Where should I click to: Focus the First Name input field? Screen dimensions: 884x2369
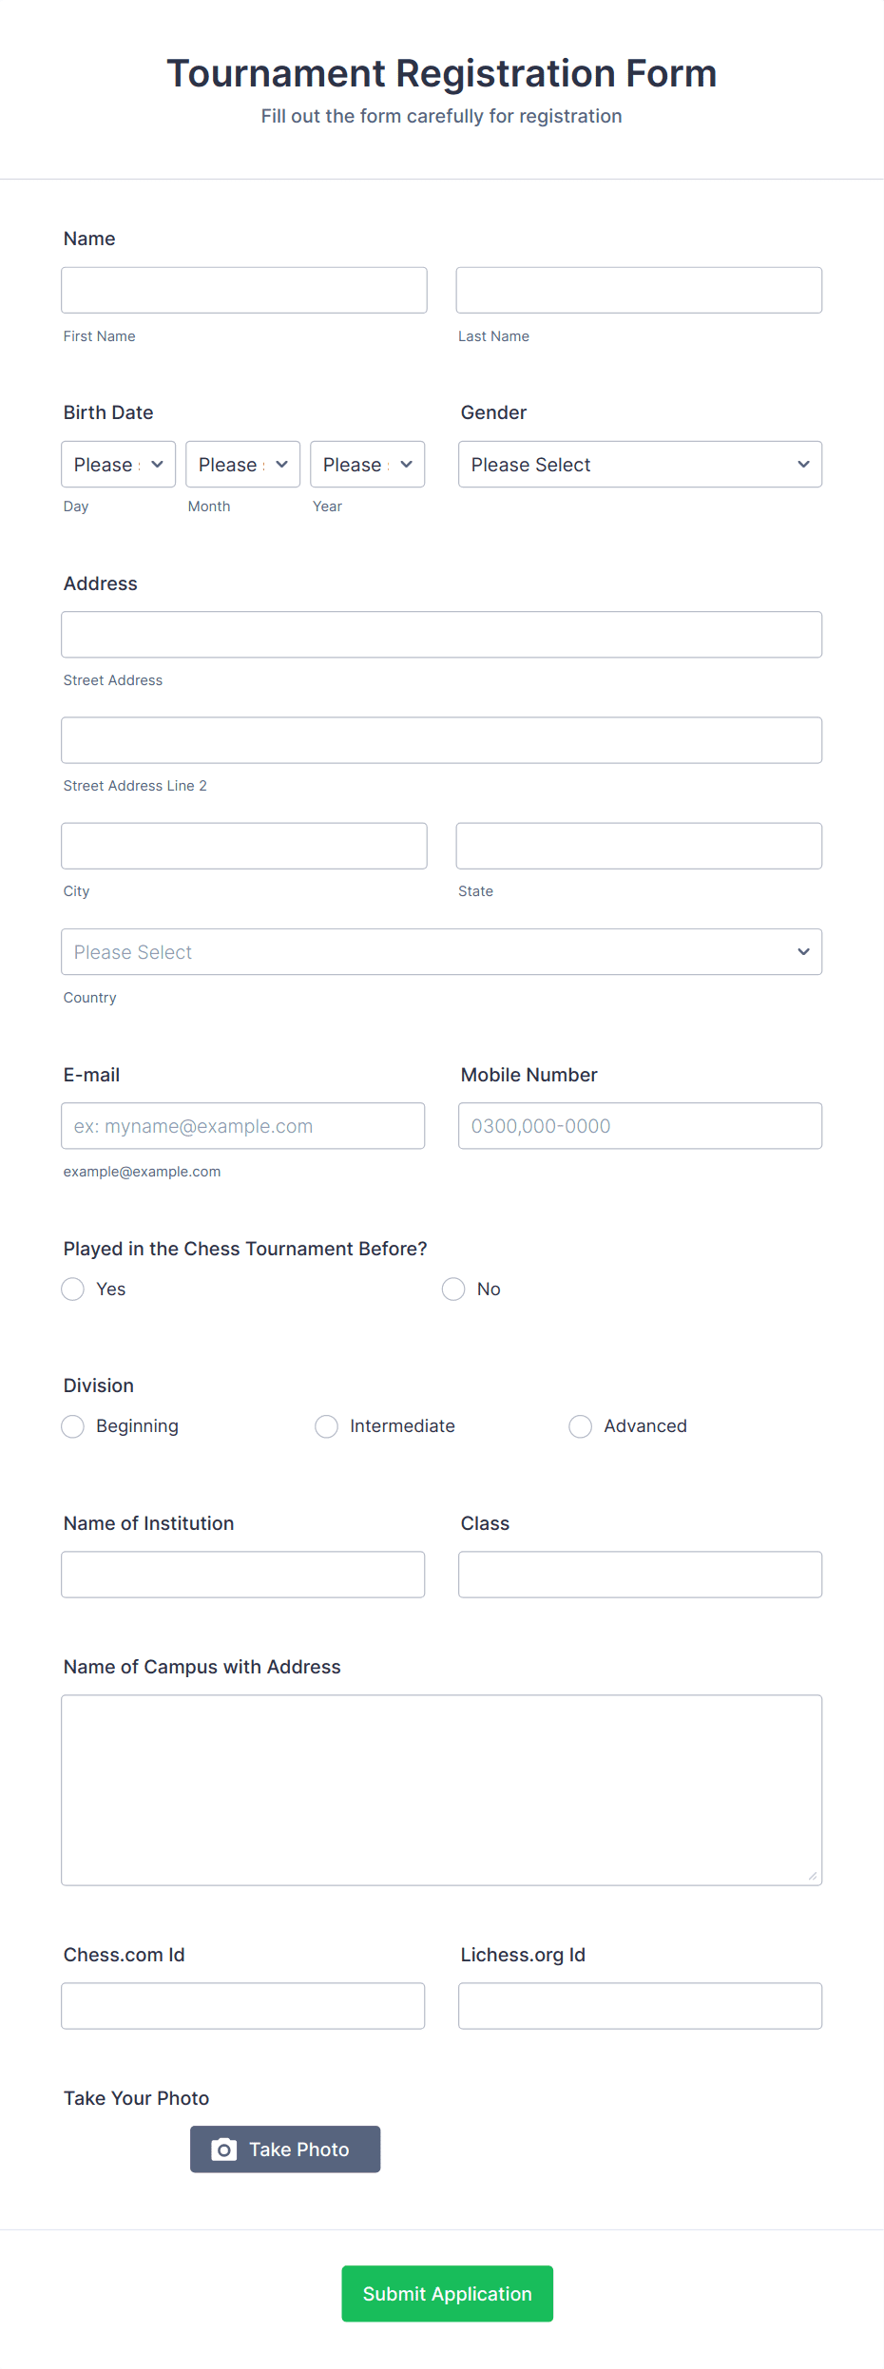[243, 289]
